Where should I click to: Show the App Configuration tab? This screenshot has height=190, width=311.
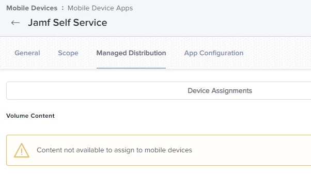tap(213, 53)
